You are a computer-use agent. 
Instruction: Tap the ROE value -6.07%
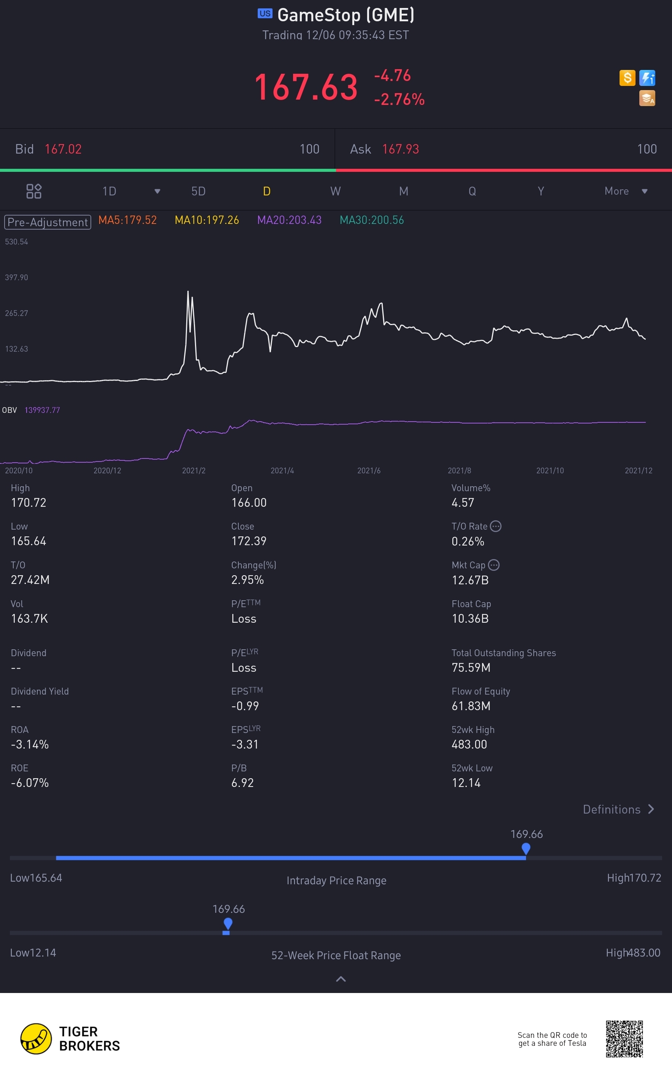tap(30, 783)
